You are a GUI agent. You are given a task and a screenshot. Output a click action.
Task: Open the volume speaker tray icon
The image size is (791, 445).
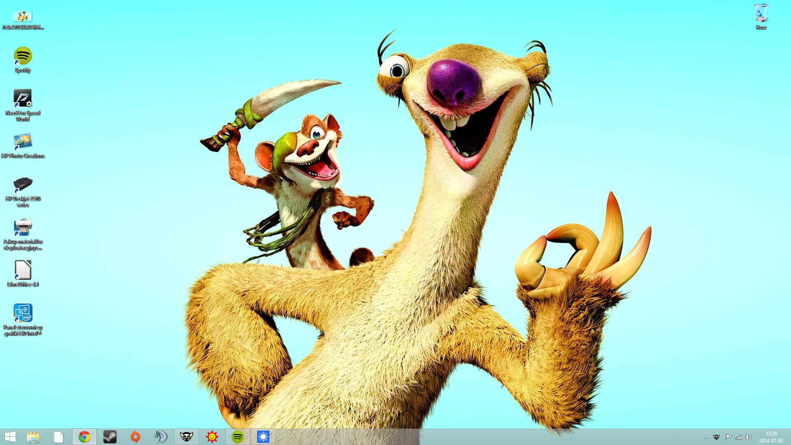[749, 437]
